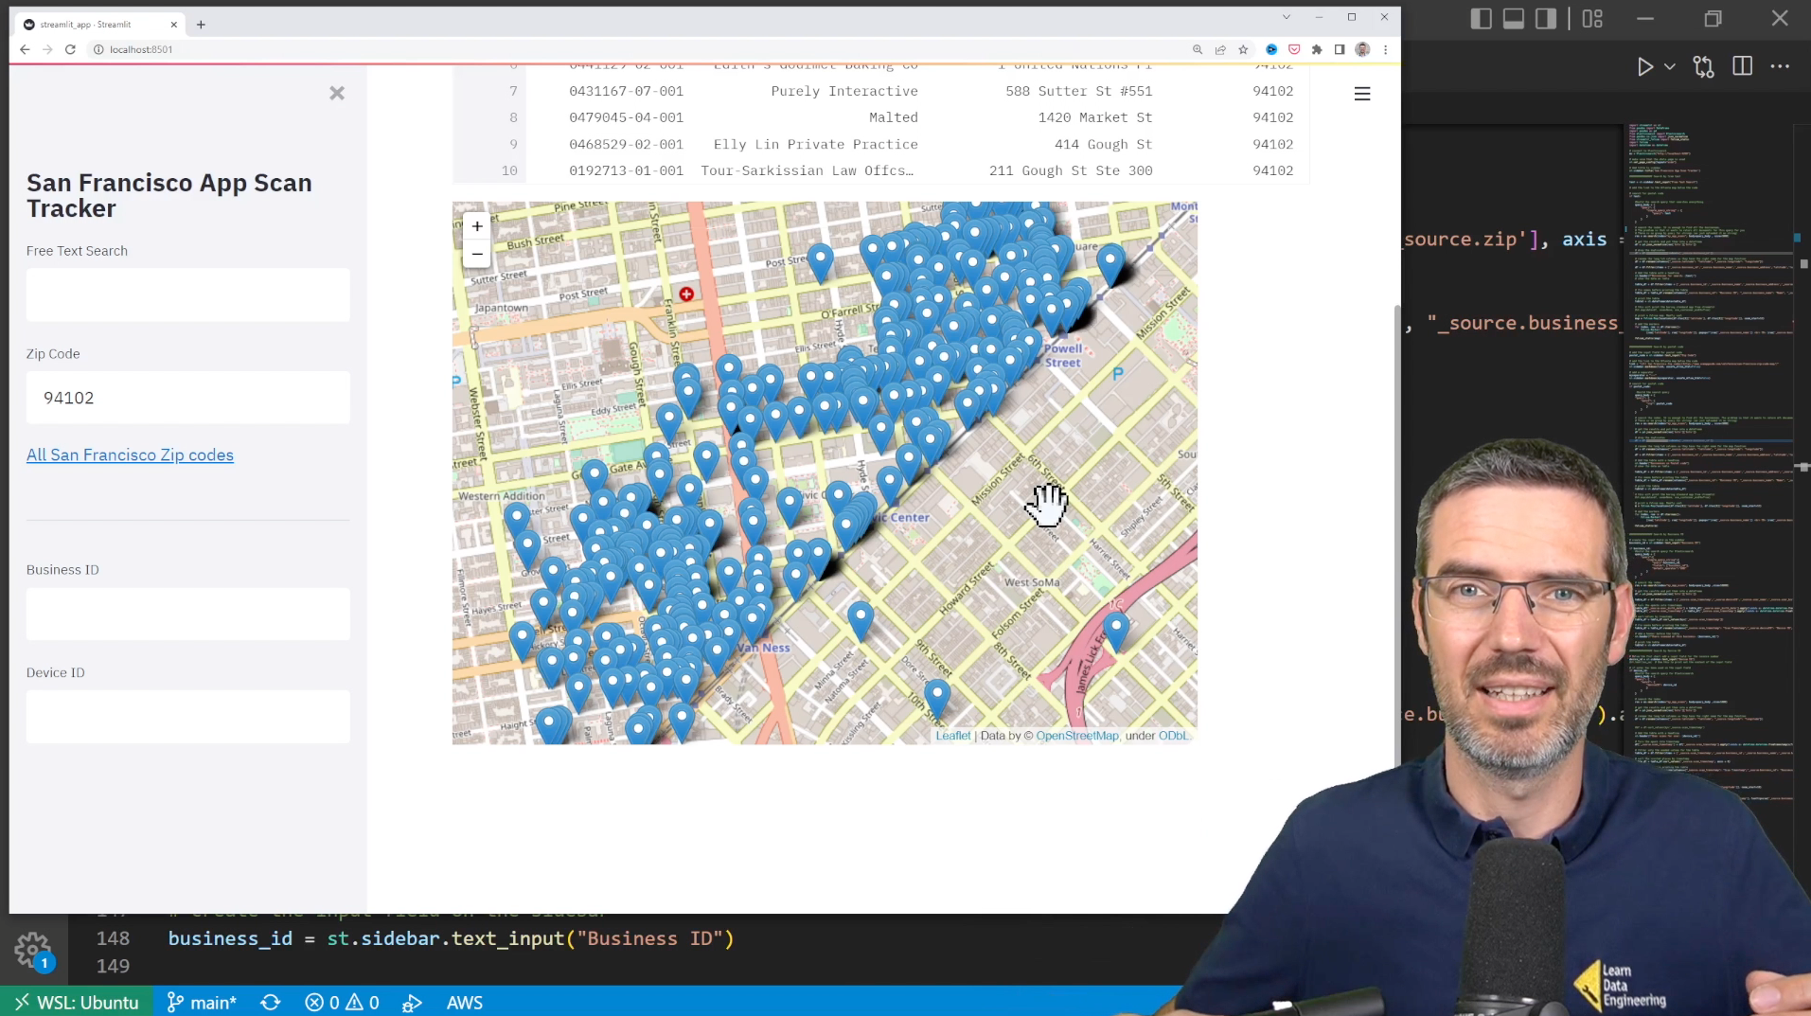The image size is (1811, 1016).
Task: Zoom out on the map
Action: 477,254
